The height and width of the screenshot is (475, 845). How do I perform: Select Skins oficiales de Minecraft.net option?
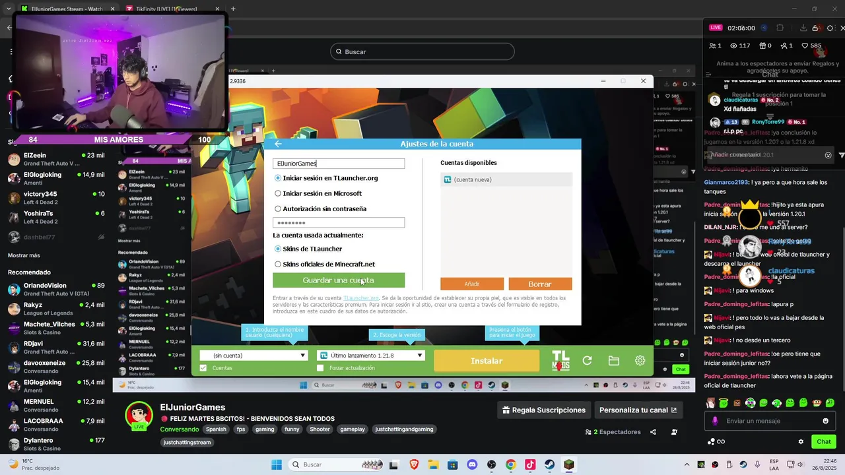point(325,264)
